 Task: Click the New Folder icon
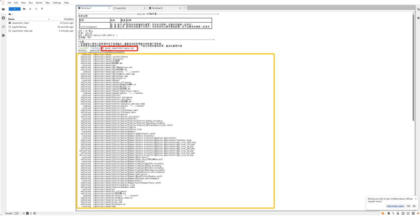click(x=24, y=9)
